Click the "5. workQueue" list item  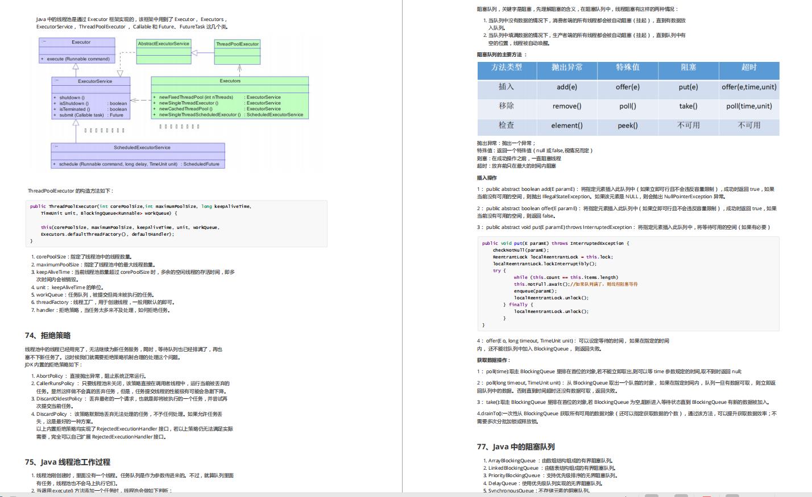coord(93,295)
